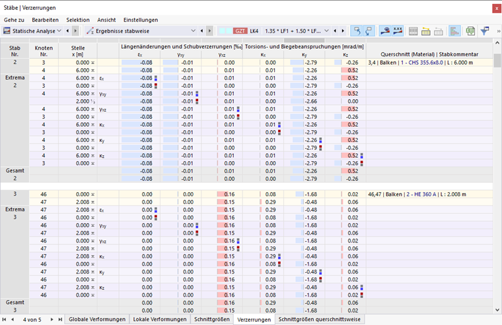Image resolution: width=502 pixels, height=325 pixels.
Task: Go to the load combination before LK4
Action: tap(335, 31)
